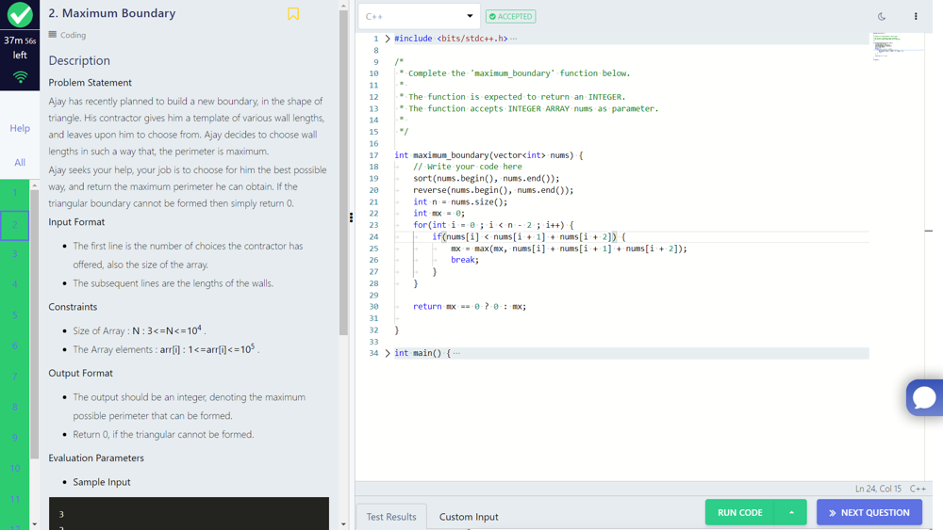This screenshot has width=943, height=530.
Task: Click the Coding category list icon
Action: [52, 35]
